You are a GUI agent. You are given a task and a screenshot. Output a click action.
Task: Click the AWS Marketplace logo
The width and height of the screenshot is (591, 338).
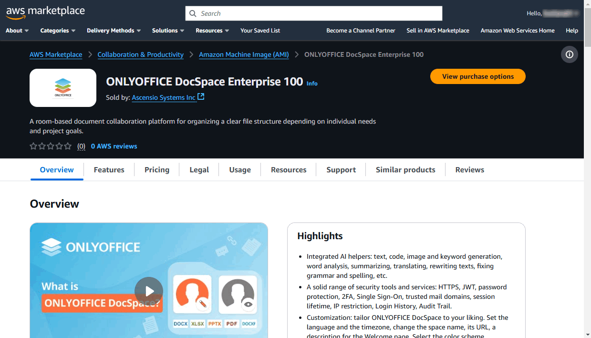tap(45, 12)
